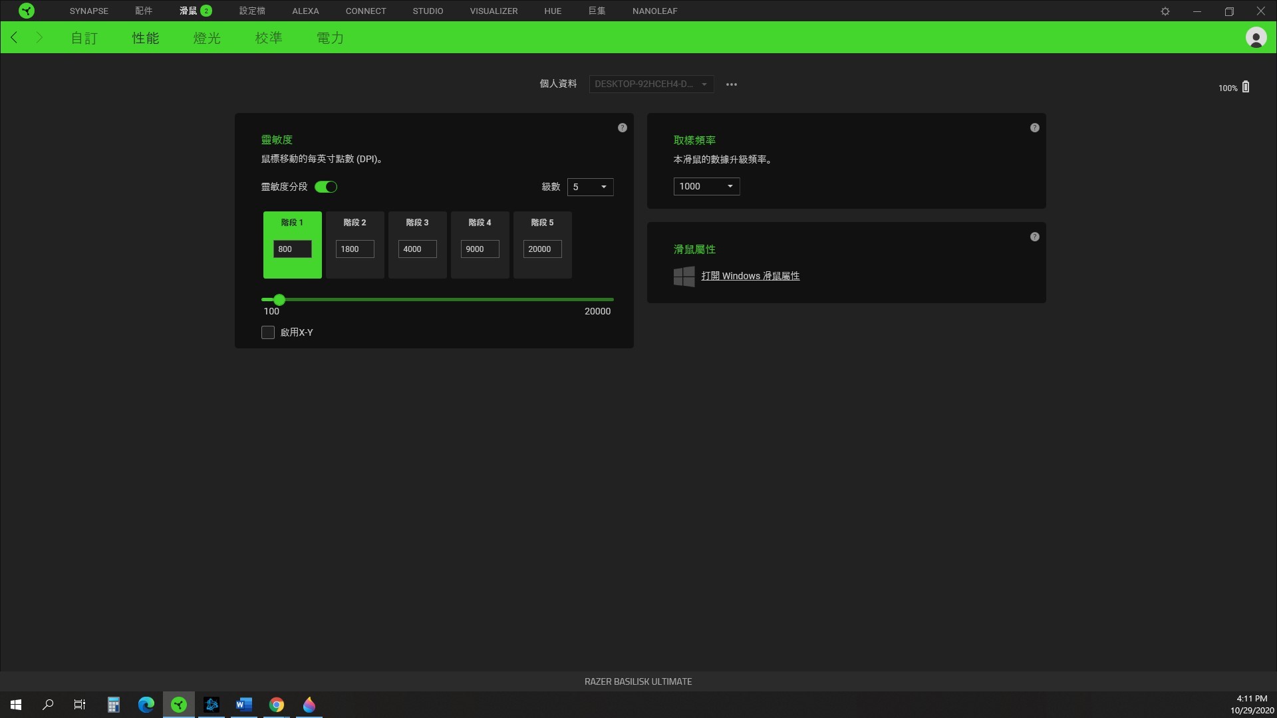The image size is (1277, 718).
Task: Click the stage 2 DPI field 1800
Action: pos(355,249)
